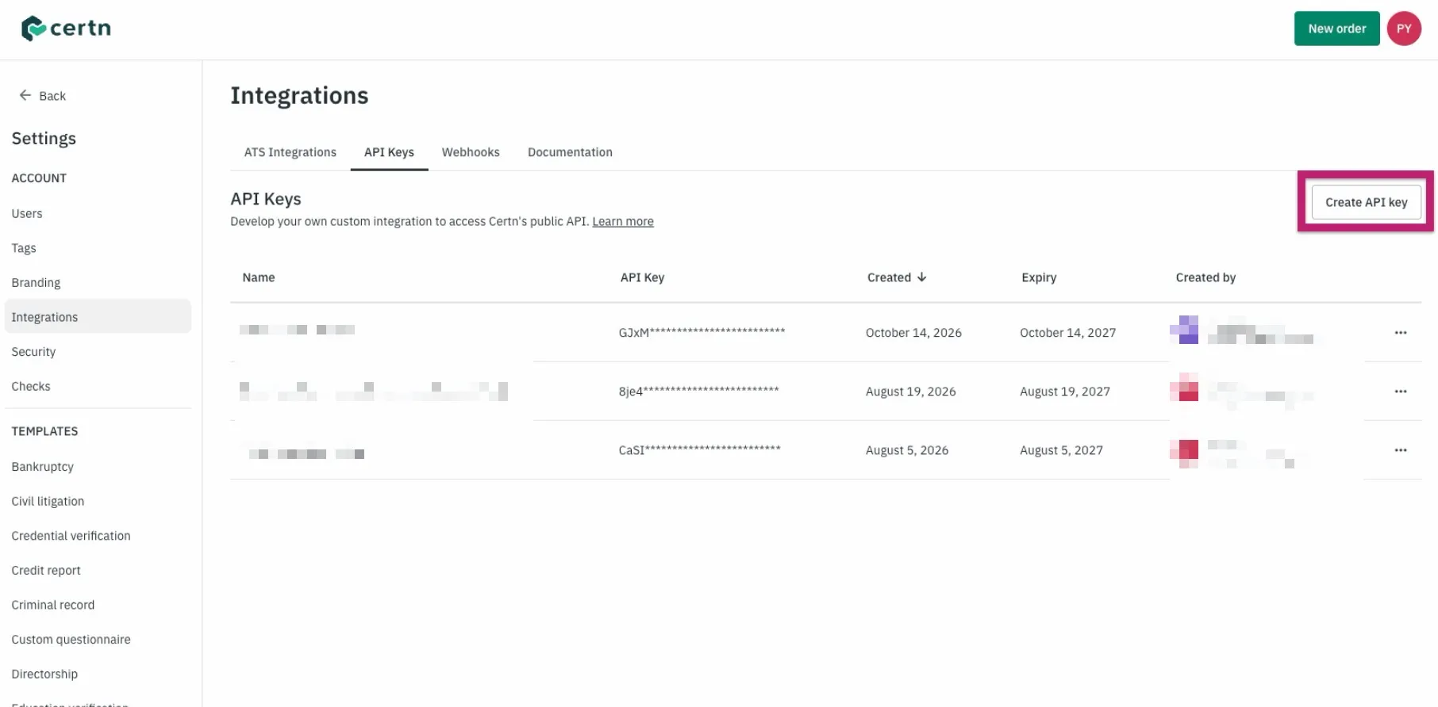Go Back from Settings
The width and height of the screenshot is (1438, 707).
point(43,96)
